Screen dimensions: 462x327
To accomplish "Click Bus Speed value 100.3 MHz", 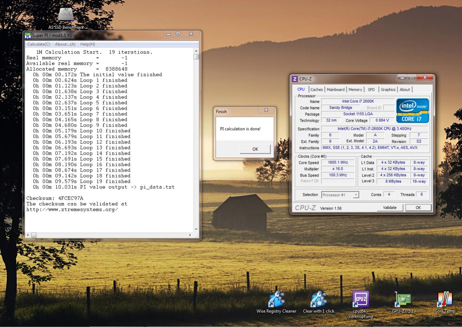I will 338,175.
